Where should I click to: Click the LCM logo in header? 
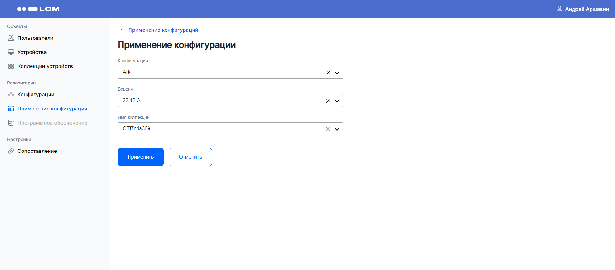click(x=39, y=9)
